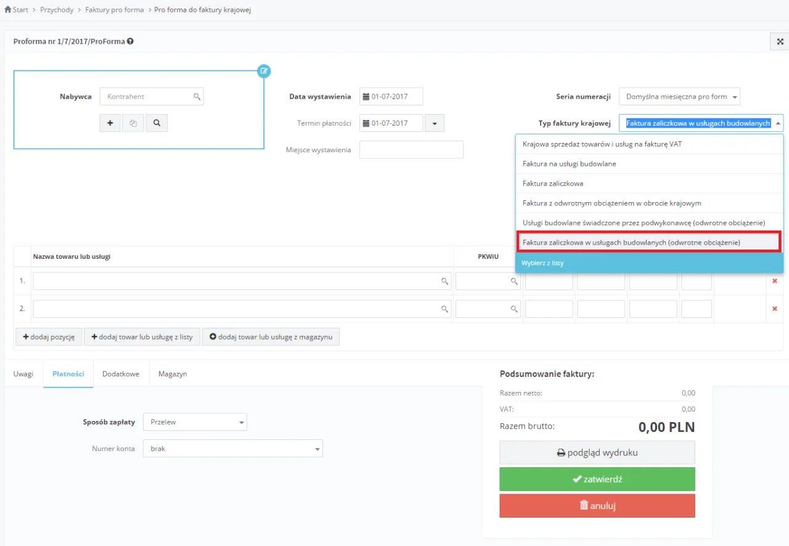Click the plus button to add a contractor
This screenshot has height=546, width=789.
click(110, 123)
